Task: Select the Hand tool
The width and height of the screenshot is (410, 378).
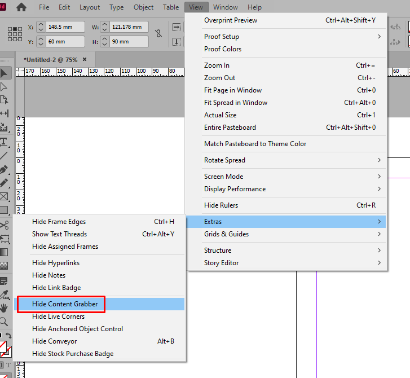Action: click(4, 308)
